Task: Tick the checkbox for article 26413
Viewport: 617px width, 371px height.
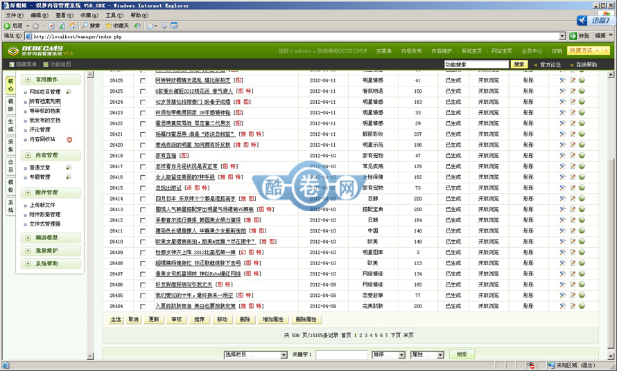Action: click(x=142, y=209)
